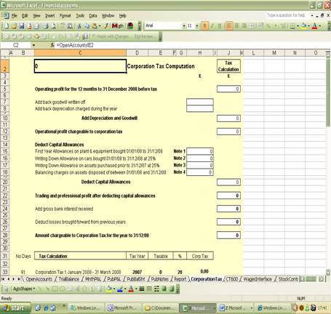Switch to the WagesInterface sheet tab

point(258,279)
